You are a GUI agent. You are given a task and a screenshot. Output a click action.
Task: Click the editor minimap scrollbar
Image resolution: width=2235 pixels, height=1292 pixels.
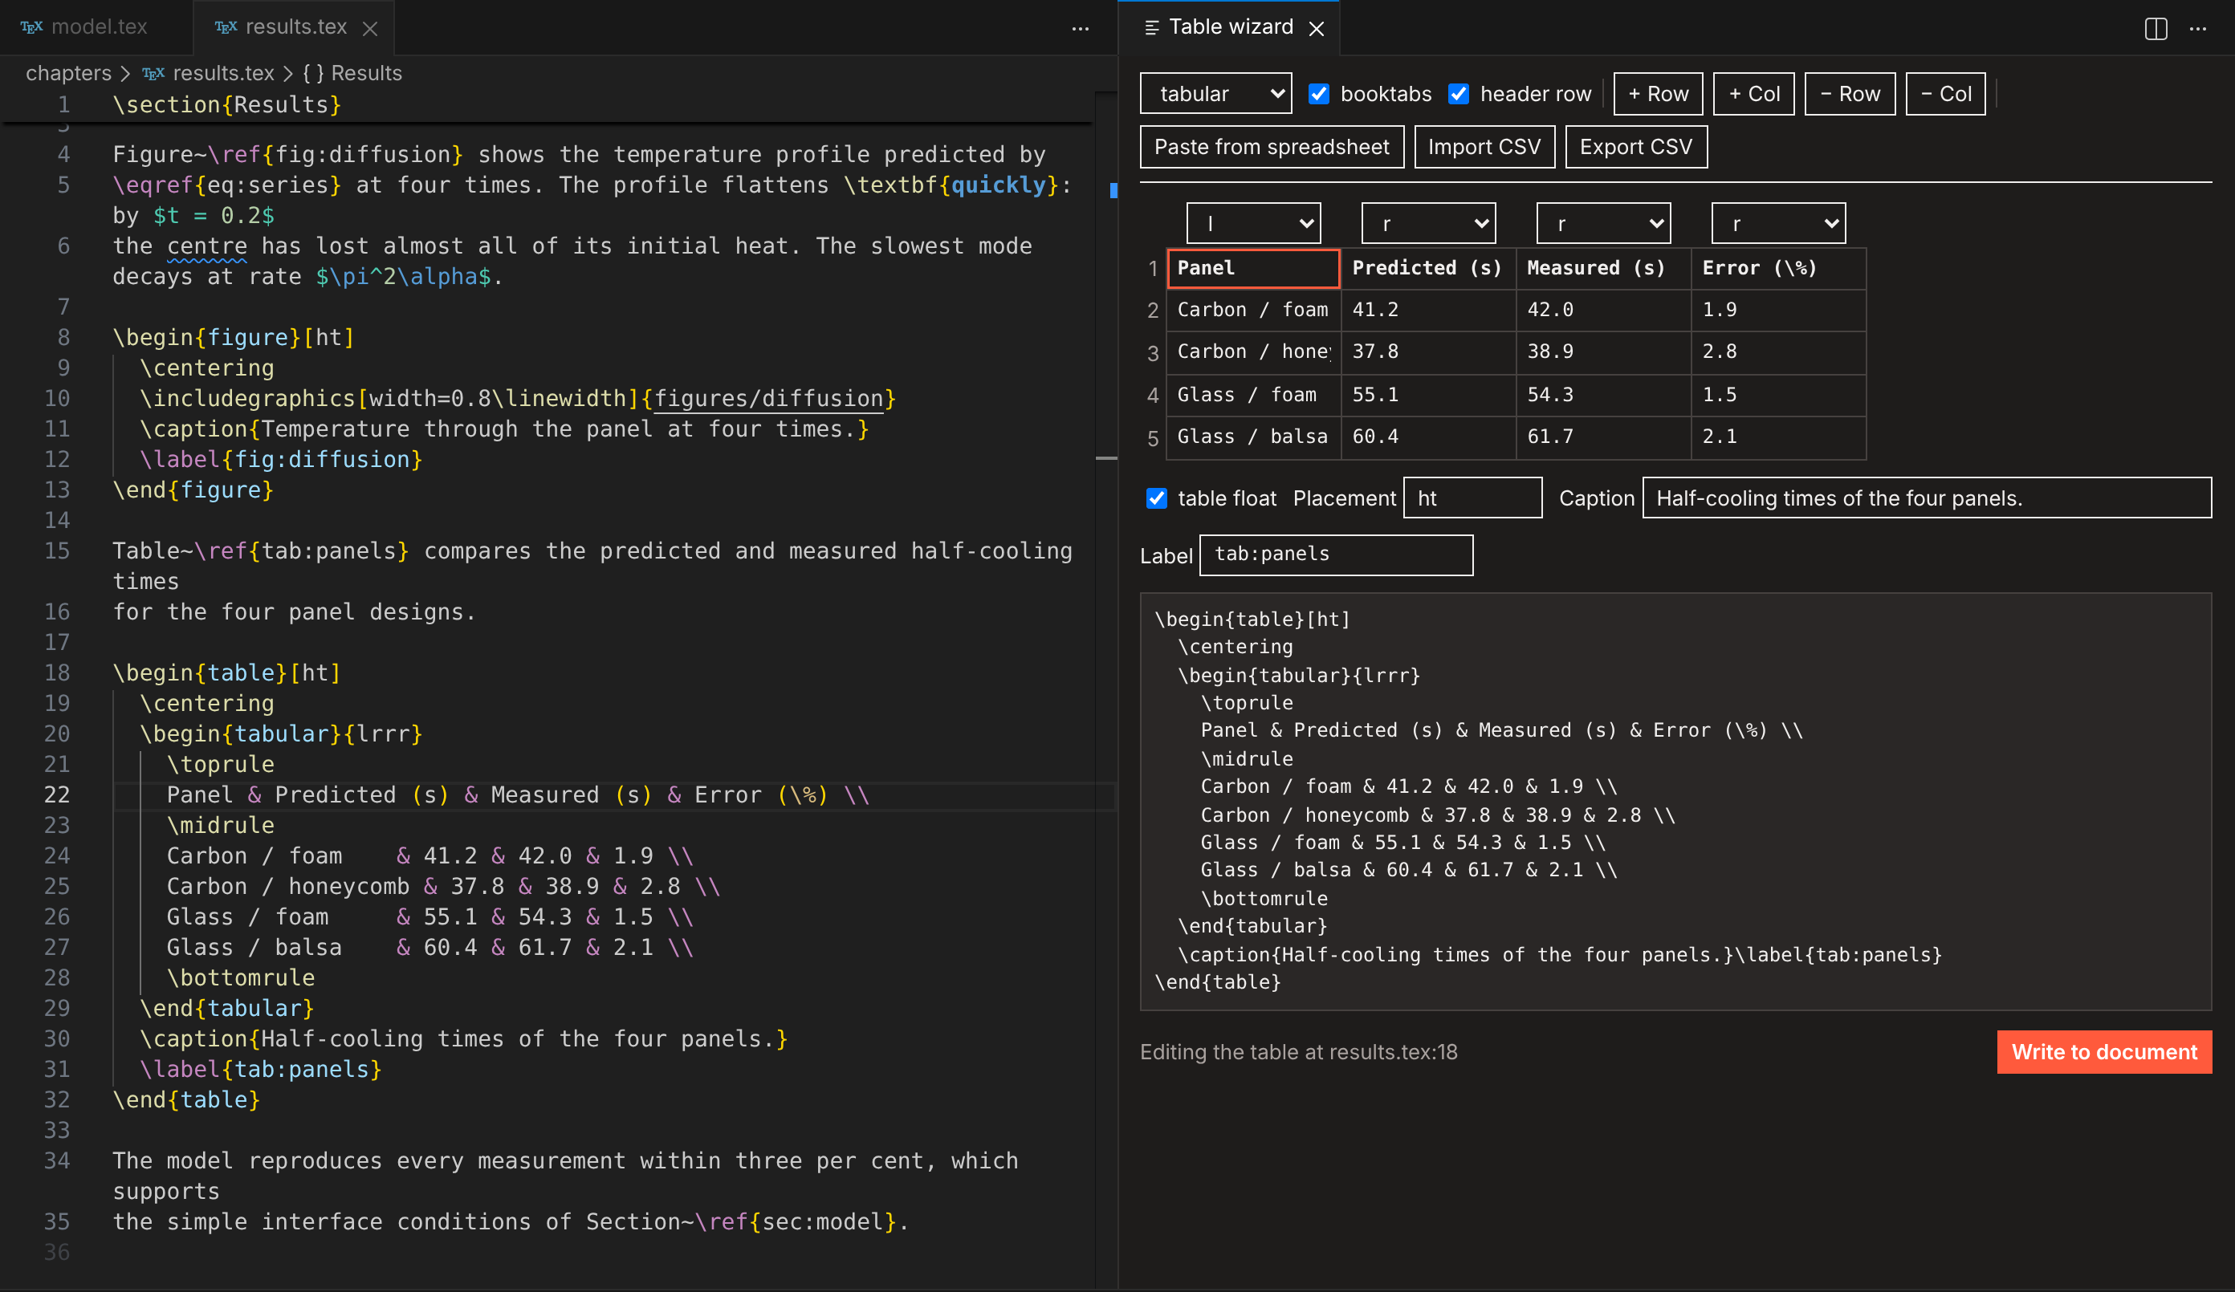click(x=1106, y=692)
